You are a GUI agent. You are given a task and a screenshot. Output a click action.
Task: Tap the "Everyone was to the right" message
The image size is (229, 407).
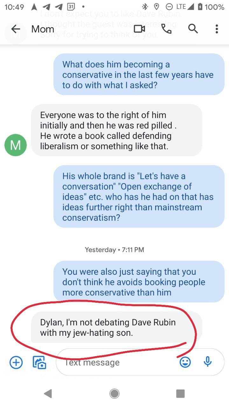point(116,130)
